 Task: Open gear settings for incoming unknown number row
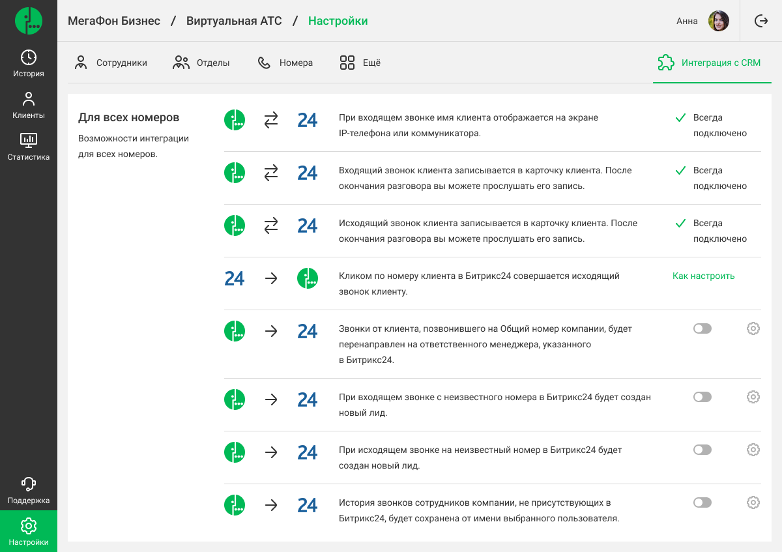(x=753, y=397)
